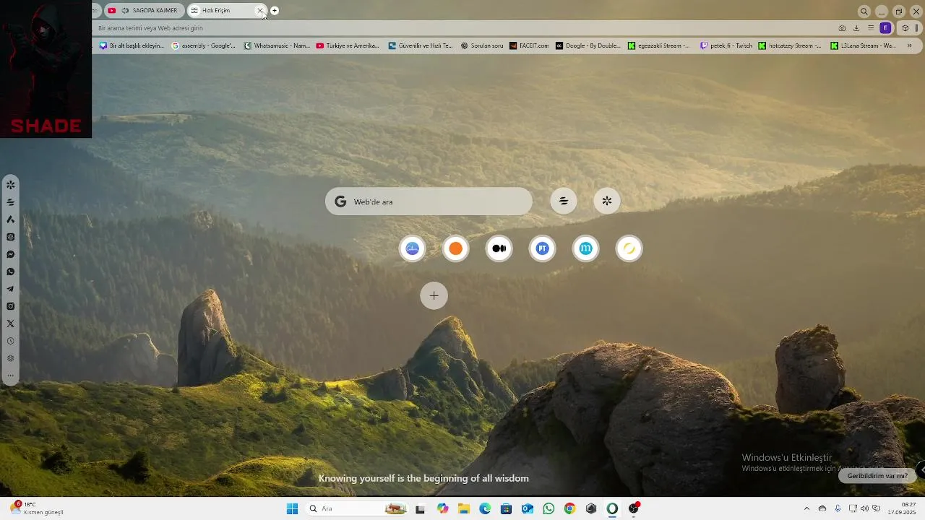Open the 'L3Lana Stream' bookmark

coord(864,45)
